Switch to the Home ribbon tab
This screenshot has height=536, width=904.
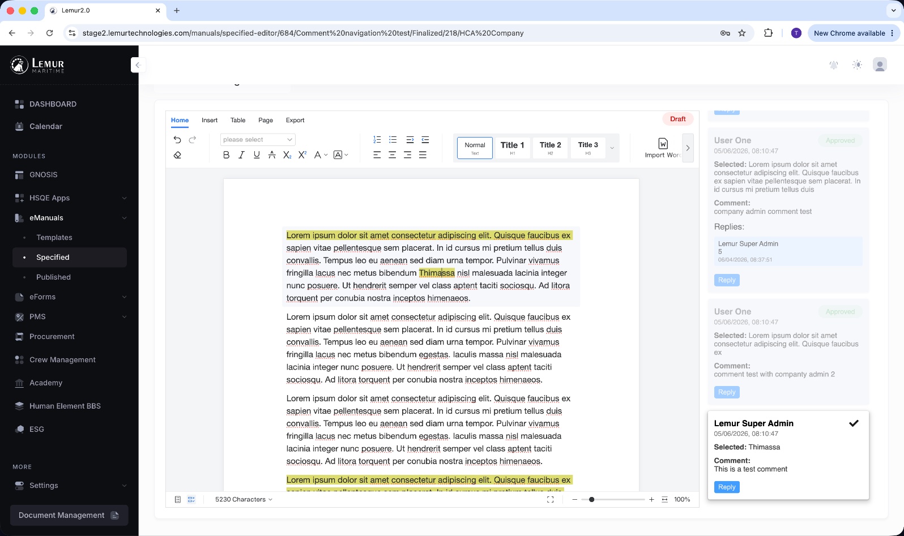click(180, 120)
